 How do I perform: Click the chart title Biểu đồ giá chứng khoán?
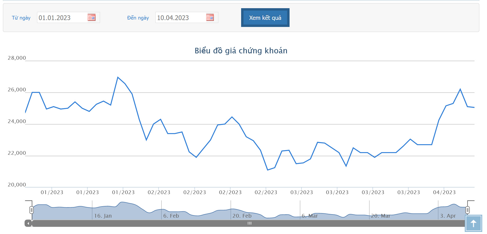click(241, 51)
